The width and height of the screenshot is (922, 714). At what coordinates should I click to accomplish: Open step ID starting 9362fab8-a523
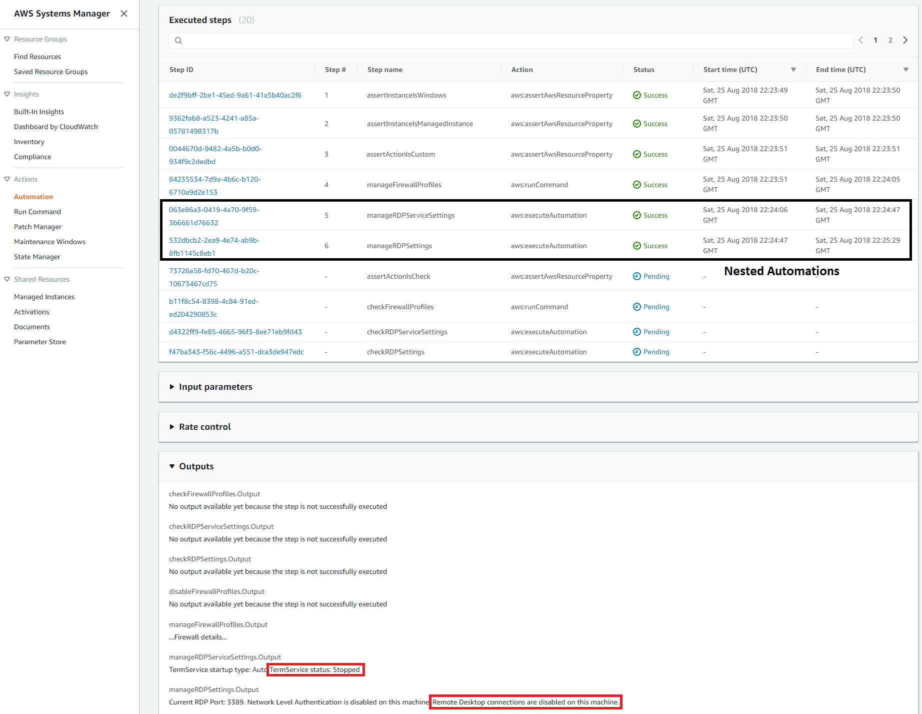tap(214, 125)
